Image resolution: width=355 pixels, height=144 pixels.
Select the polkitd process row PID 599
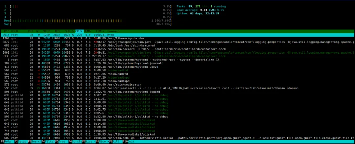tap(177, 117)
